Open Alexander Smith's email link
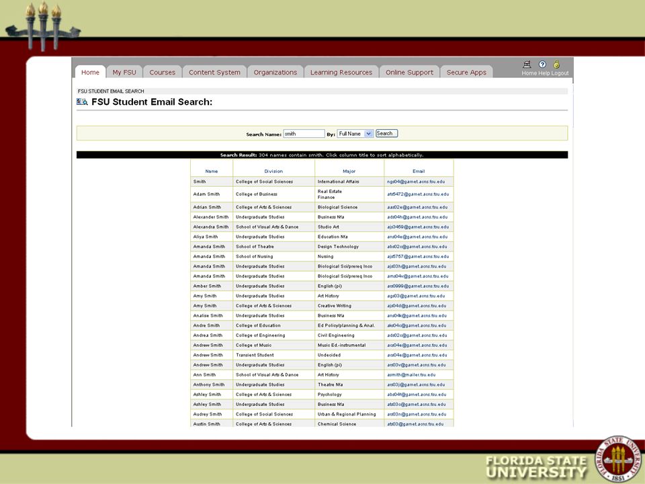 pyautogui.click(x=417, y=217)
